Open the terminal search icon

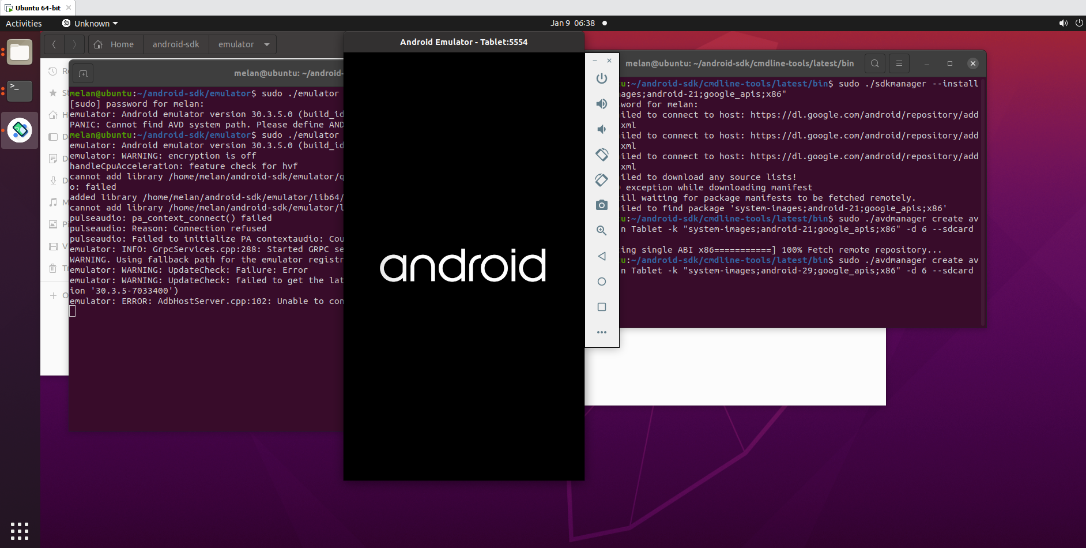tap(874, 63)
